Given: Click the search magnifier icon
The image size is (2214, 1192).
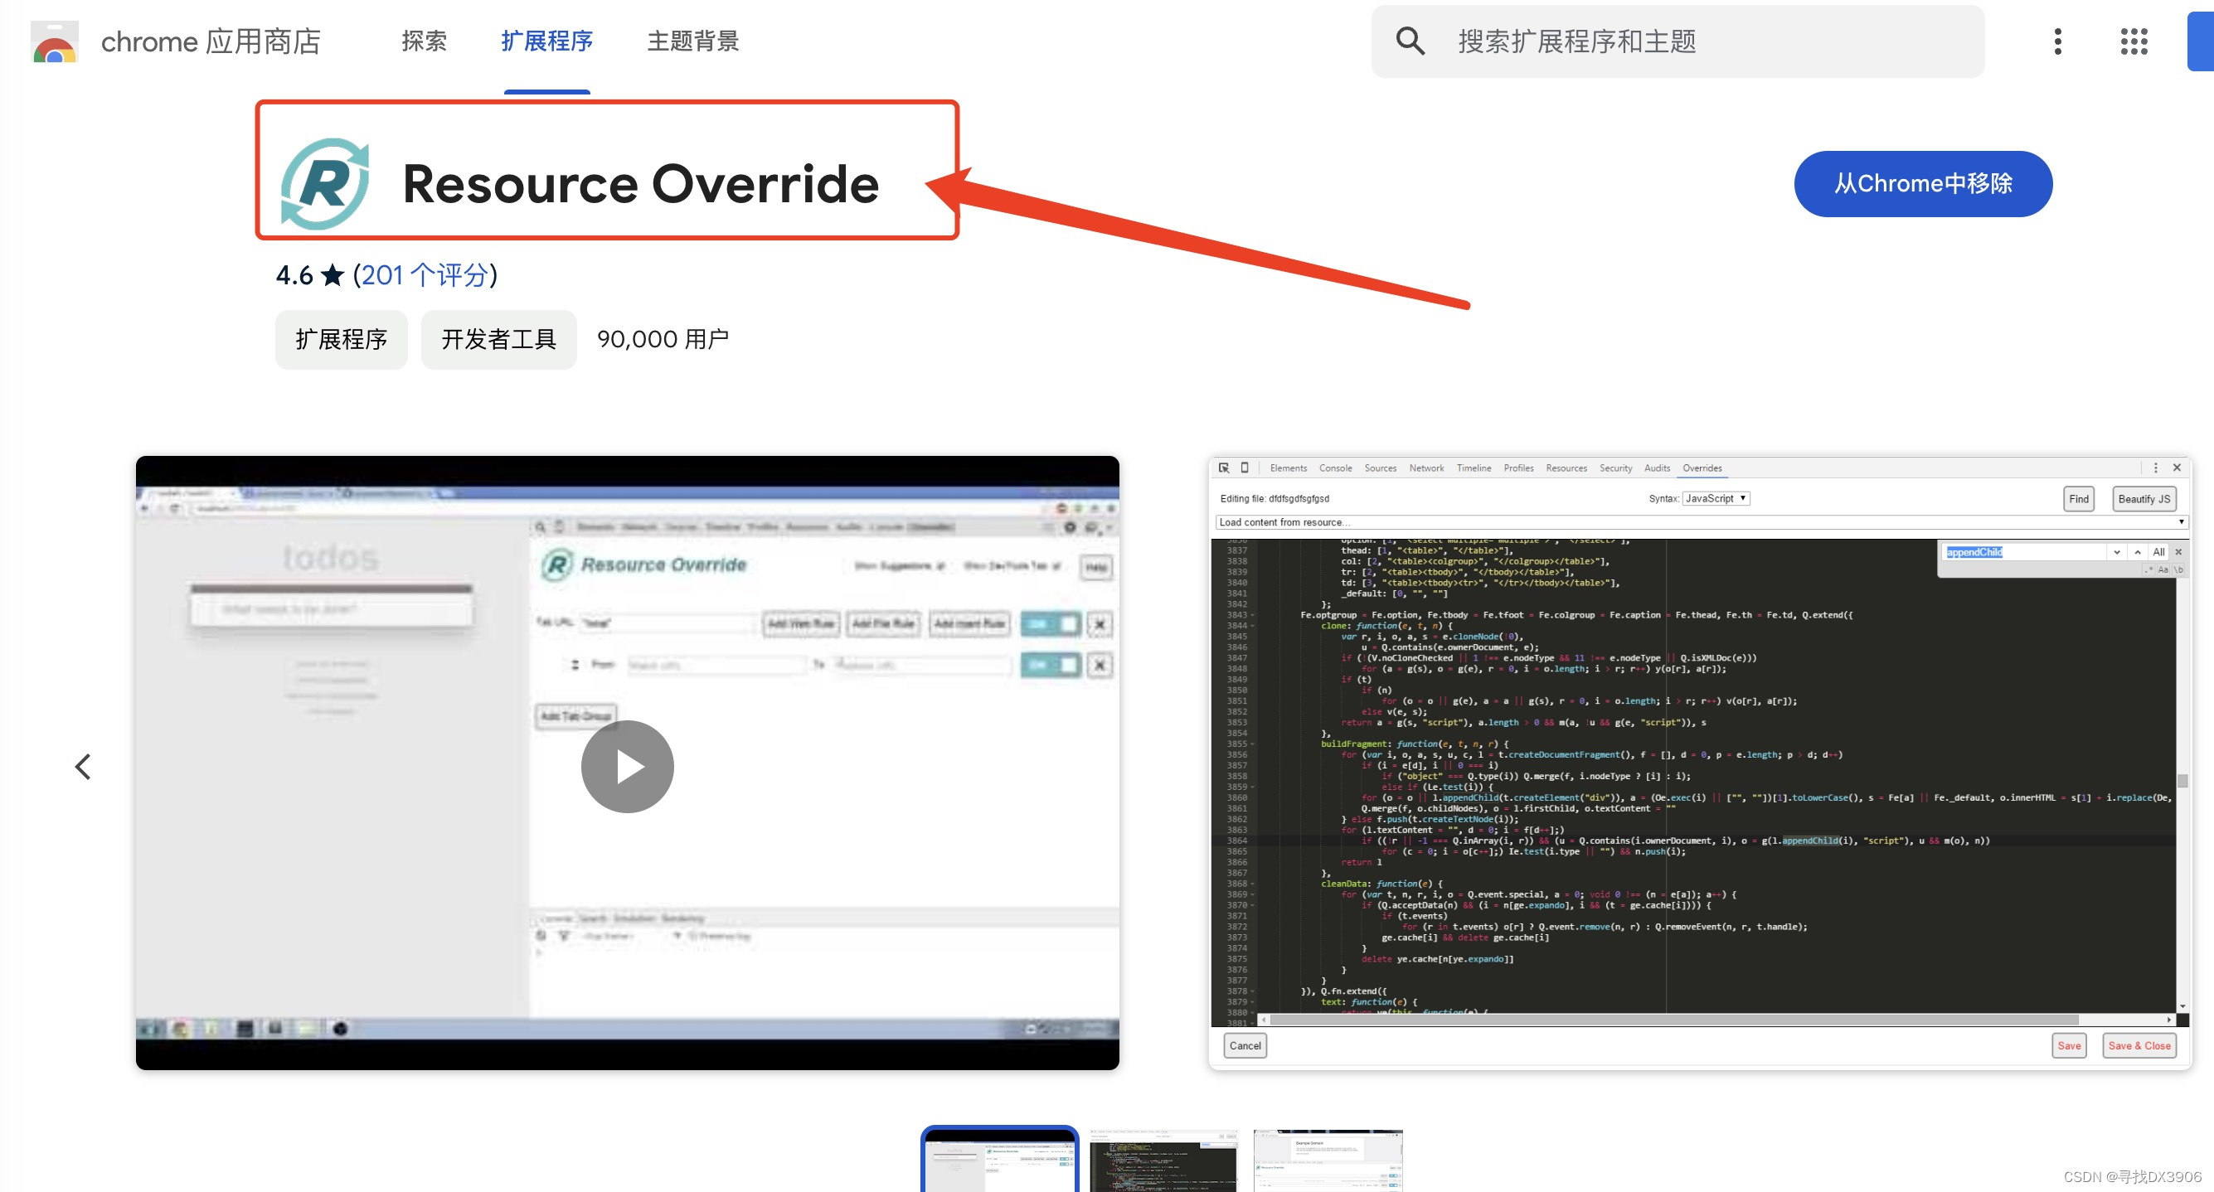Looking at the screenshot, I should pyautogui.click(x=1410, y=41).
